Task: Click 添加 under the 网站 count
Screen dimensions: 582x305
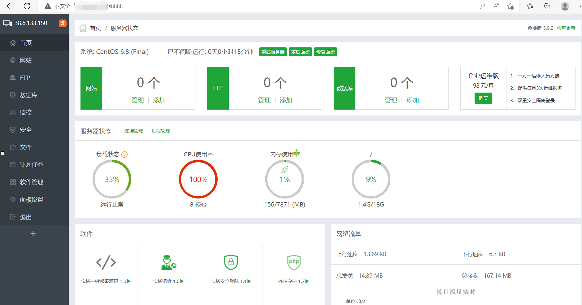Action: point(159,100)
